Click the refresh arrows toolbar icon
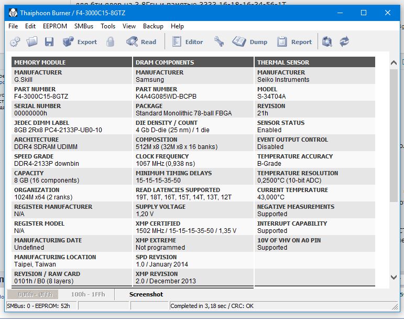Image resolution: width=404 pixels, height=319 pixels. click(344, 42)
